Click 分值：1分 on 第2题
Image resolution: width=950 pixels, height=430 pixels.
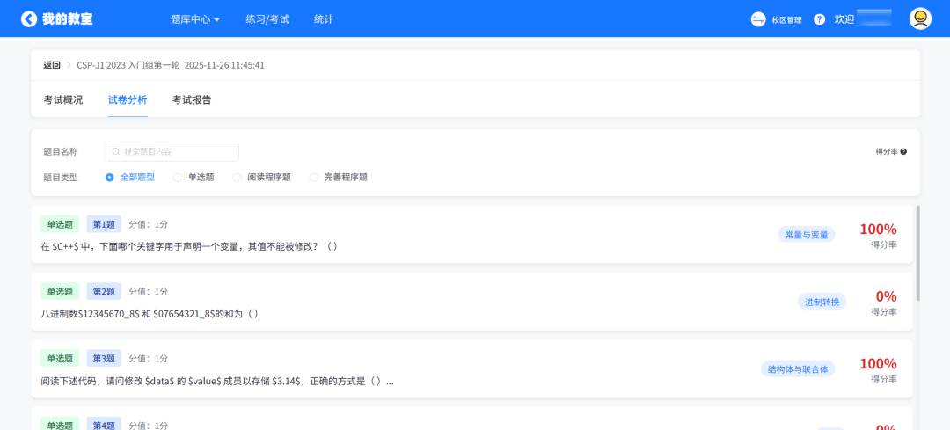point(149,291)
